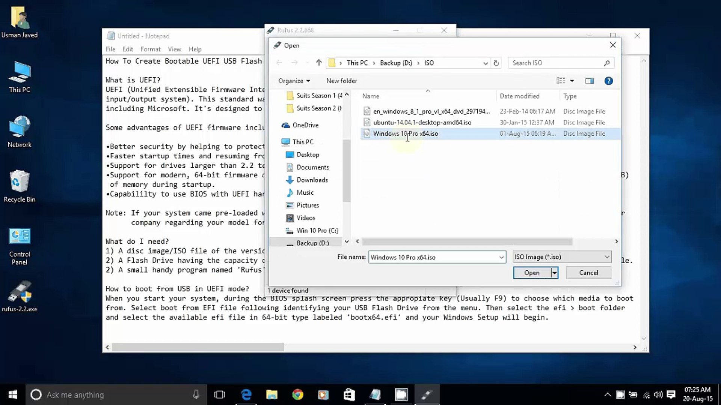The height and width of the screenshot is (405, 721).
Task: Refresh the ISO folder listing
Action: [x=496, y=63]
